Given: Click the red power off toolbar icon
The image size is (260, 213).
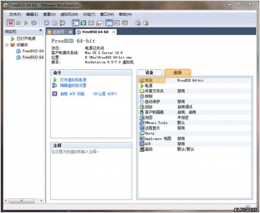Looking at the screenshot, I should (11, 23).
